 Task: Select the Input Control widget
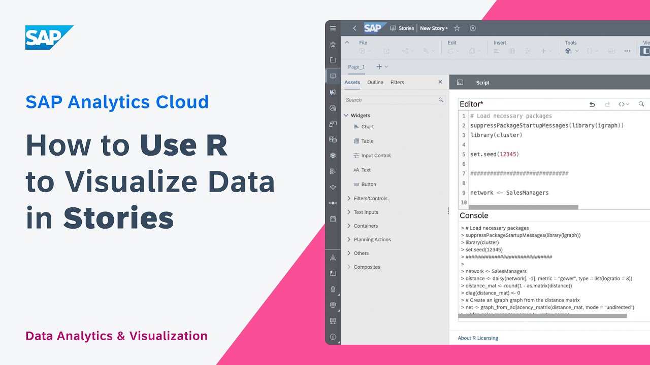pos(372,156)
